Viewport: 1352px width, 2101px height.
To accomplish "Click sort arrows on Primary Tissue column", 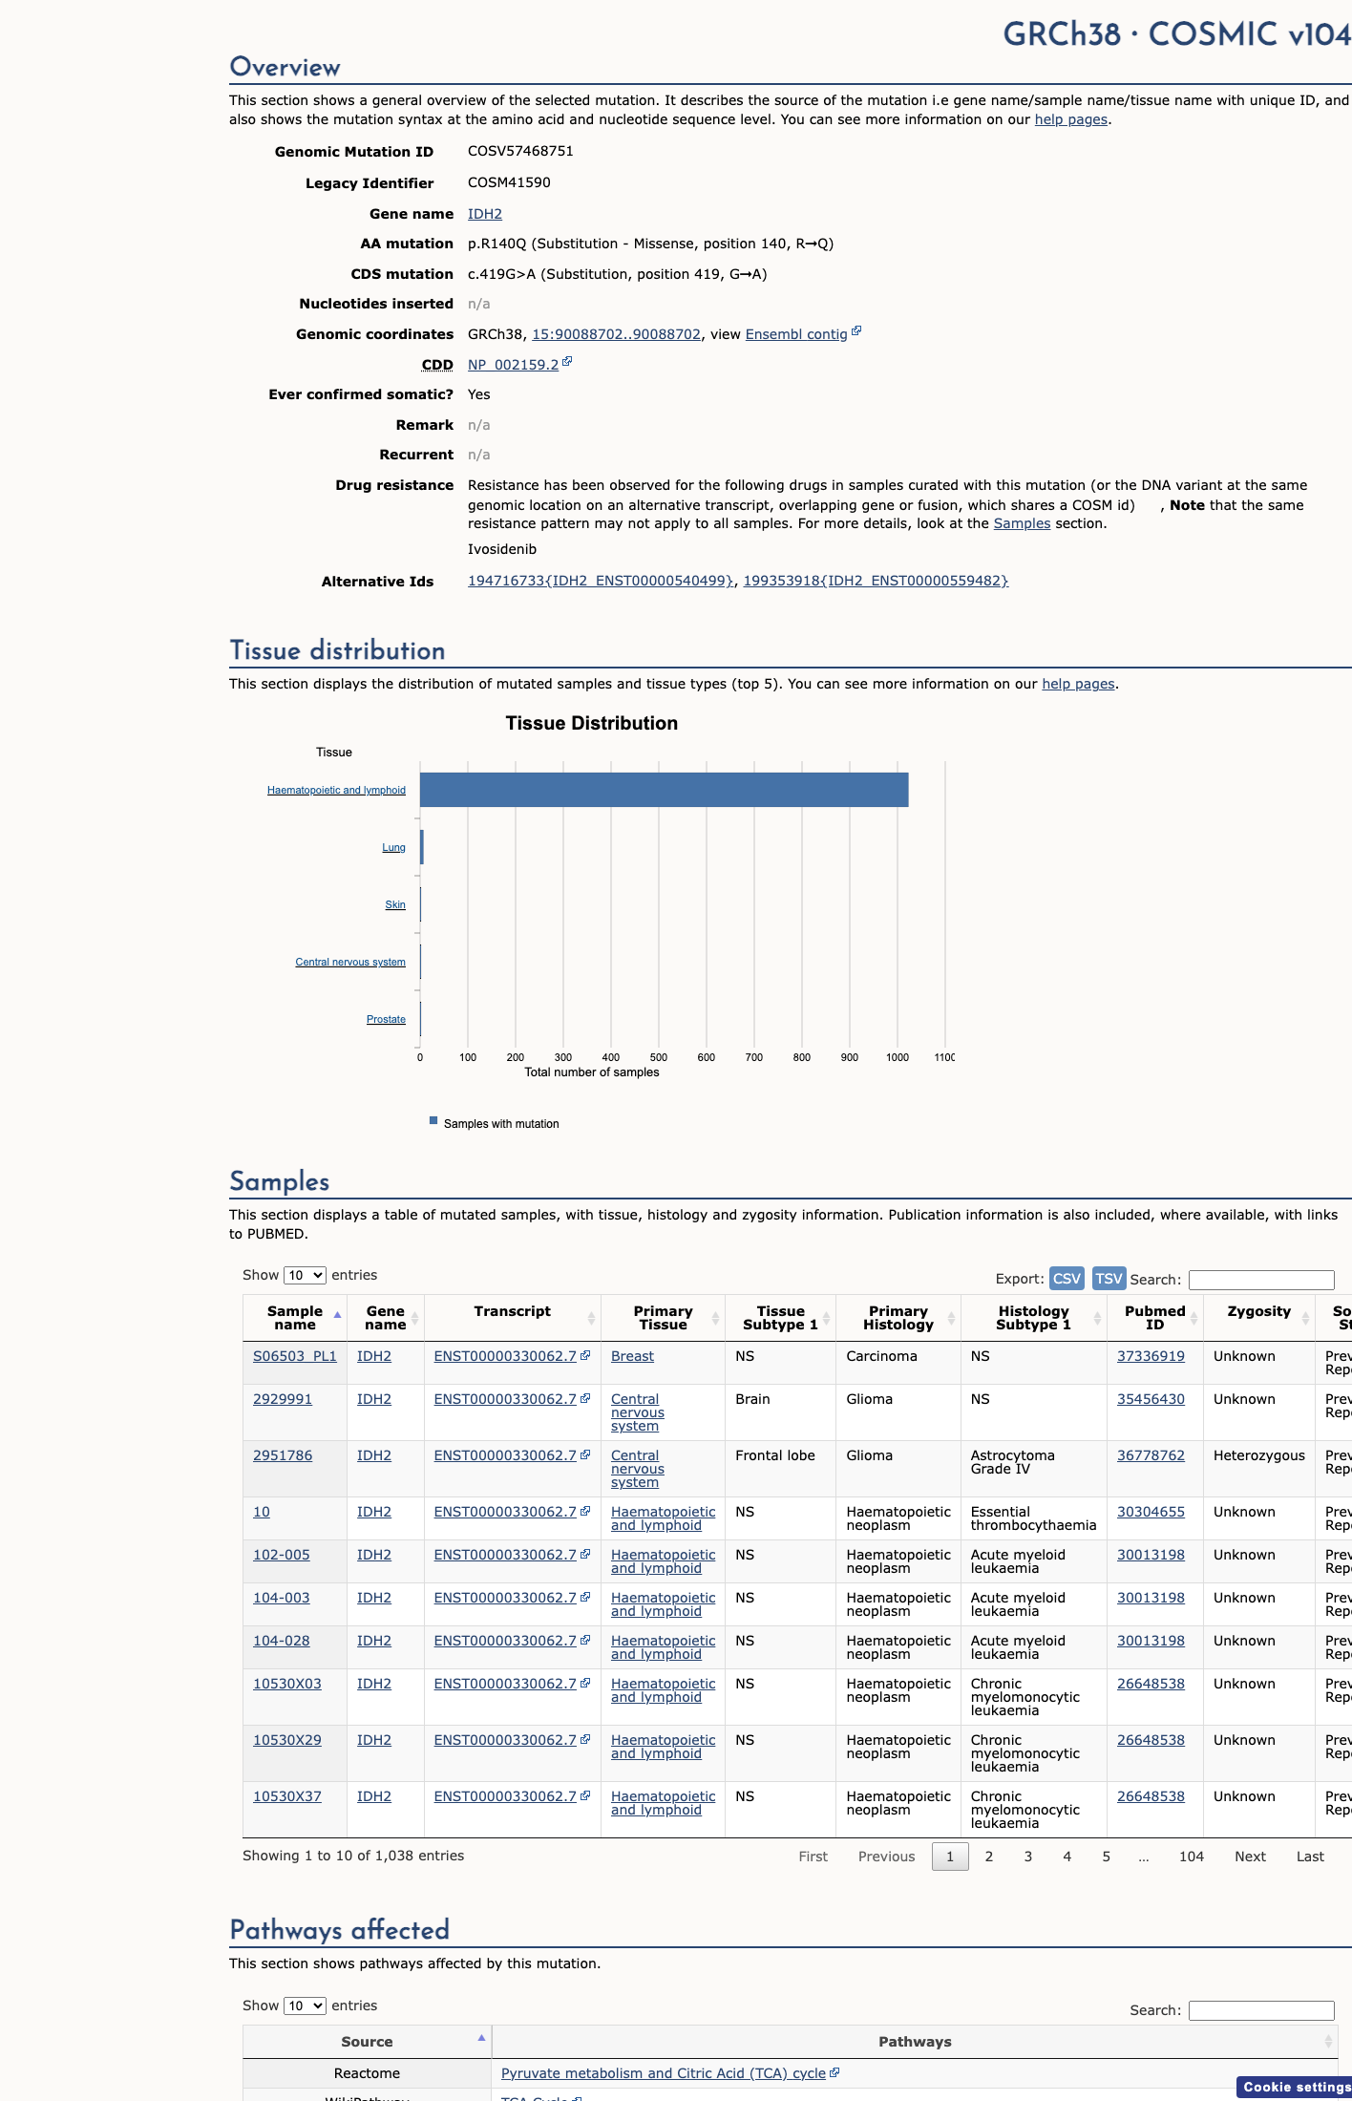I will pos(716,1318).
